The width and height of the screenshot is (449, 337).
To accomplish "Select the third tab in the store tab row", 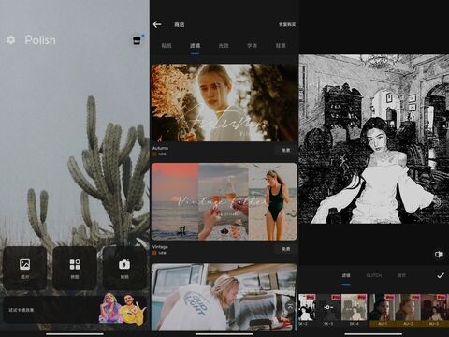I will point(224,46).
